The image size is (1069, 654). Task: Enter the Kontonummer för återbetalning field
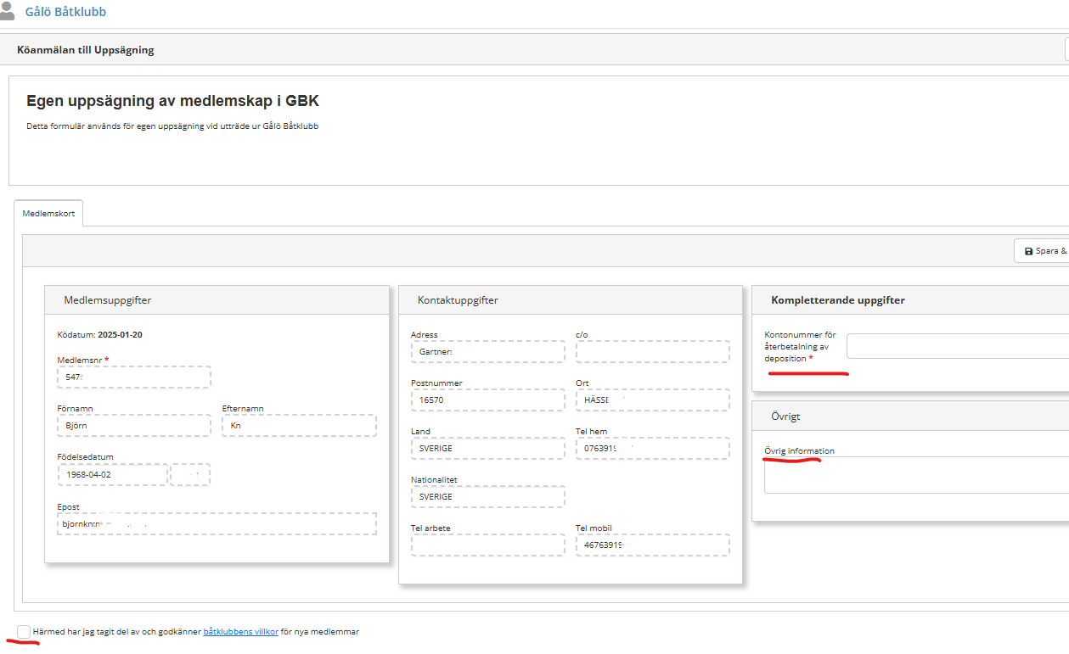pos(957,346)
